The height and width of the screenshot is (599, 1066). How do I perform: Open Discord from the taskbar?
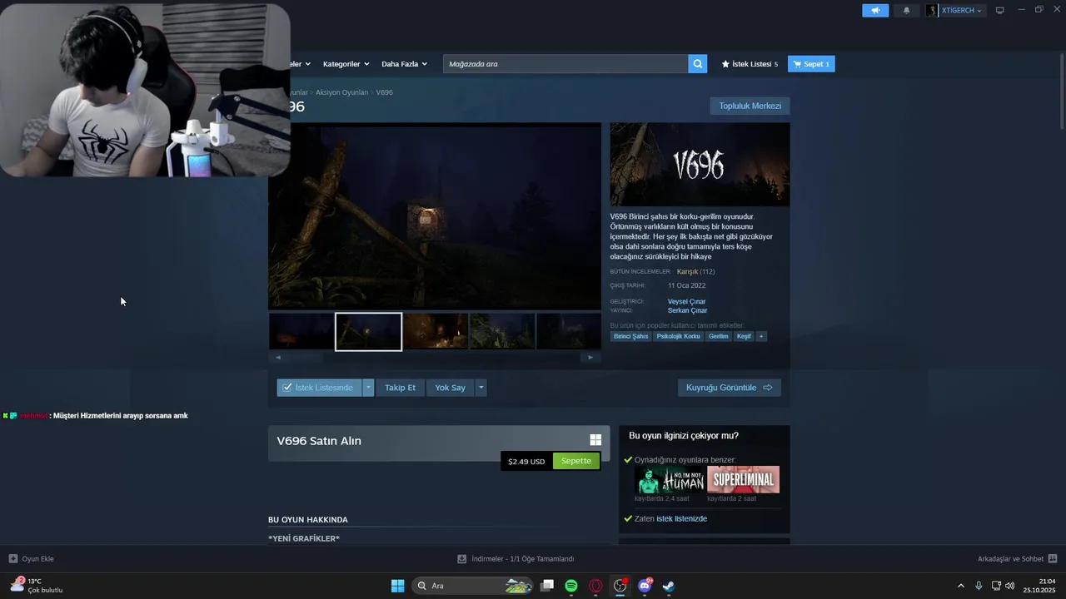pyautogui.click(x=644, y=586)
